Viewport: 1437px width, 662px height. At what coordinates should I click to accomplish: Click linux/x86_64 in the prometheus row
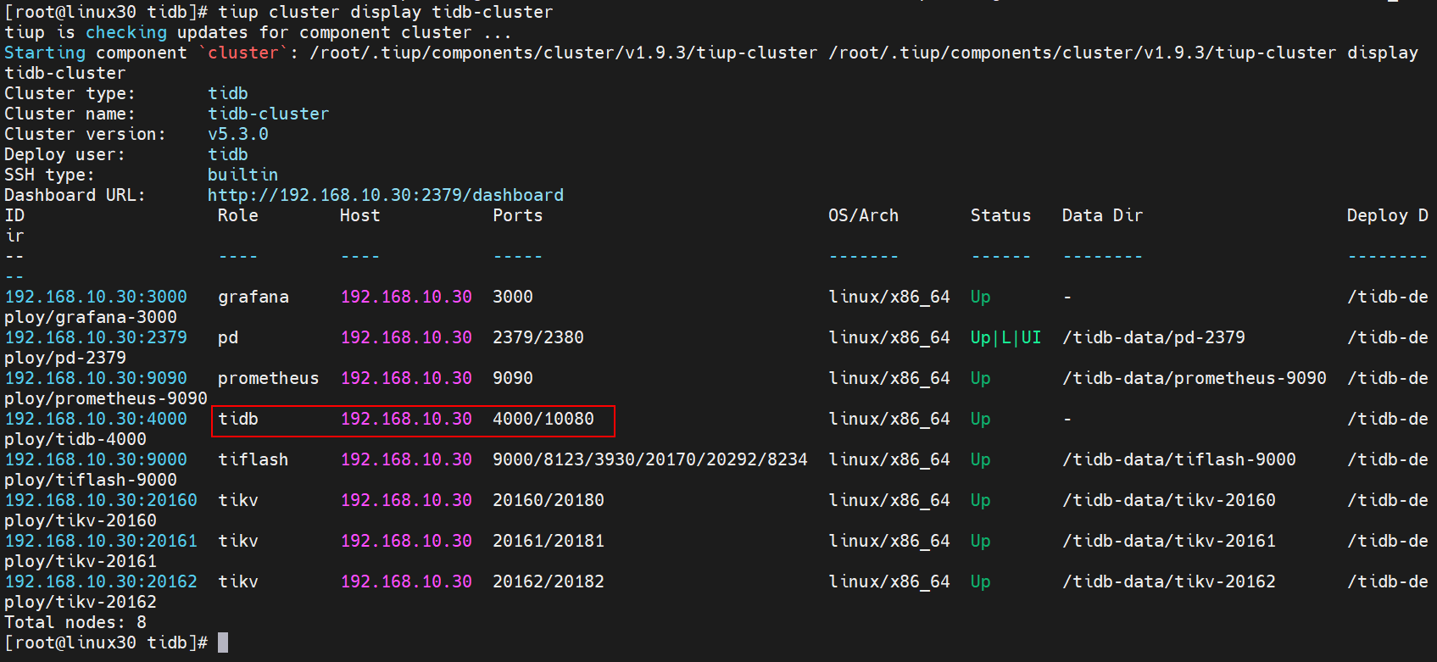coord(889,378)
